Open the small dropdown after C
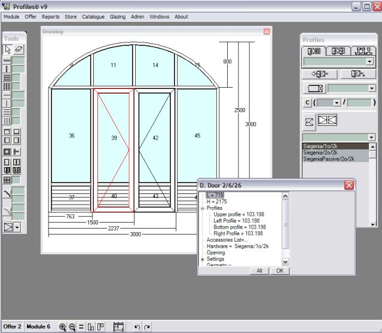This screenshot has width=382, height=333. coord(337,103)
